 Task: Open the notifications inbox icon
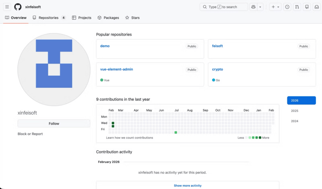tap(317, 7)
